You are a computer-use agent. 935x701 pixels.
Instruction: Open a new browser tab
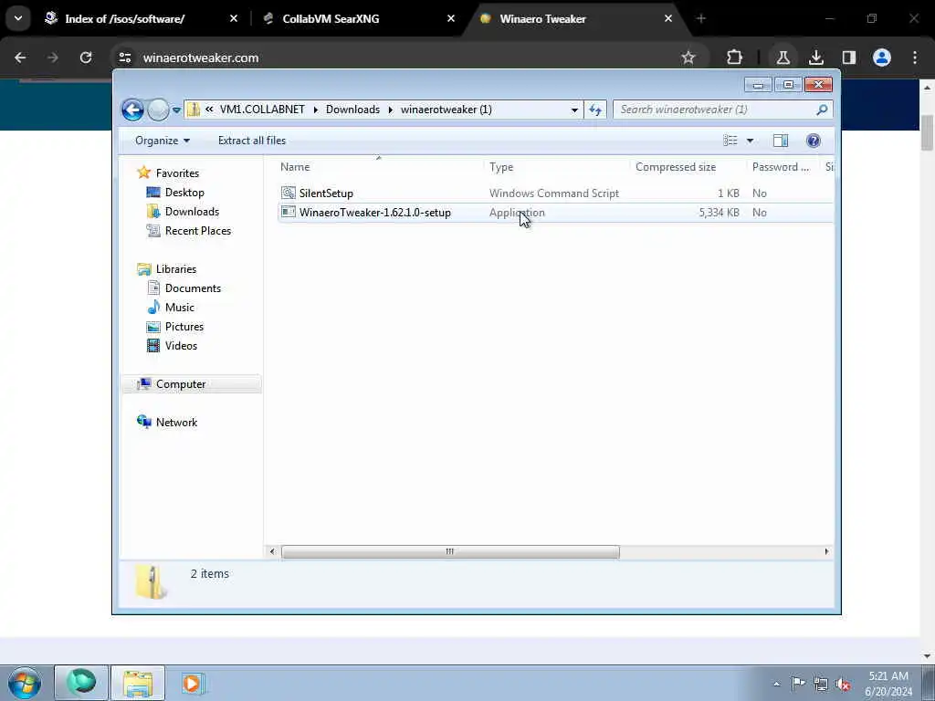701,18
